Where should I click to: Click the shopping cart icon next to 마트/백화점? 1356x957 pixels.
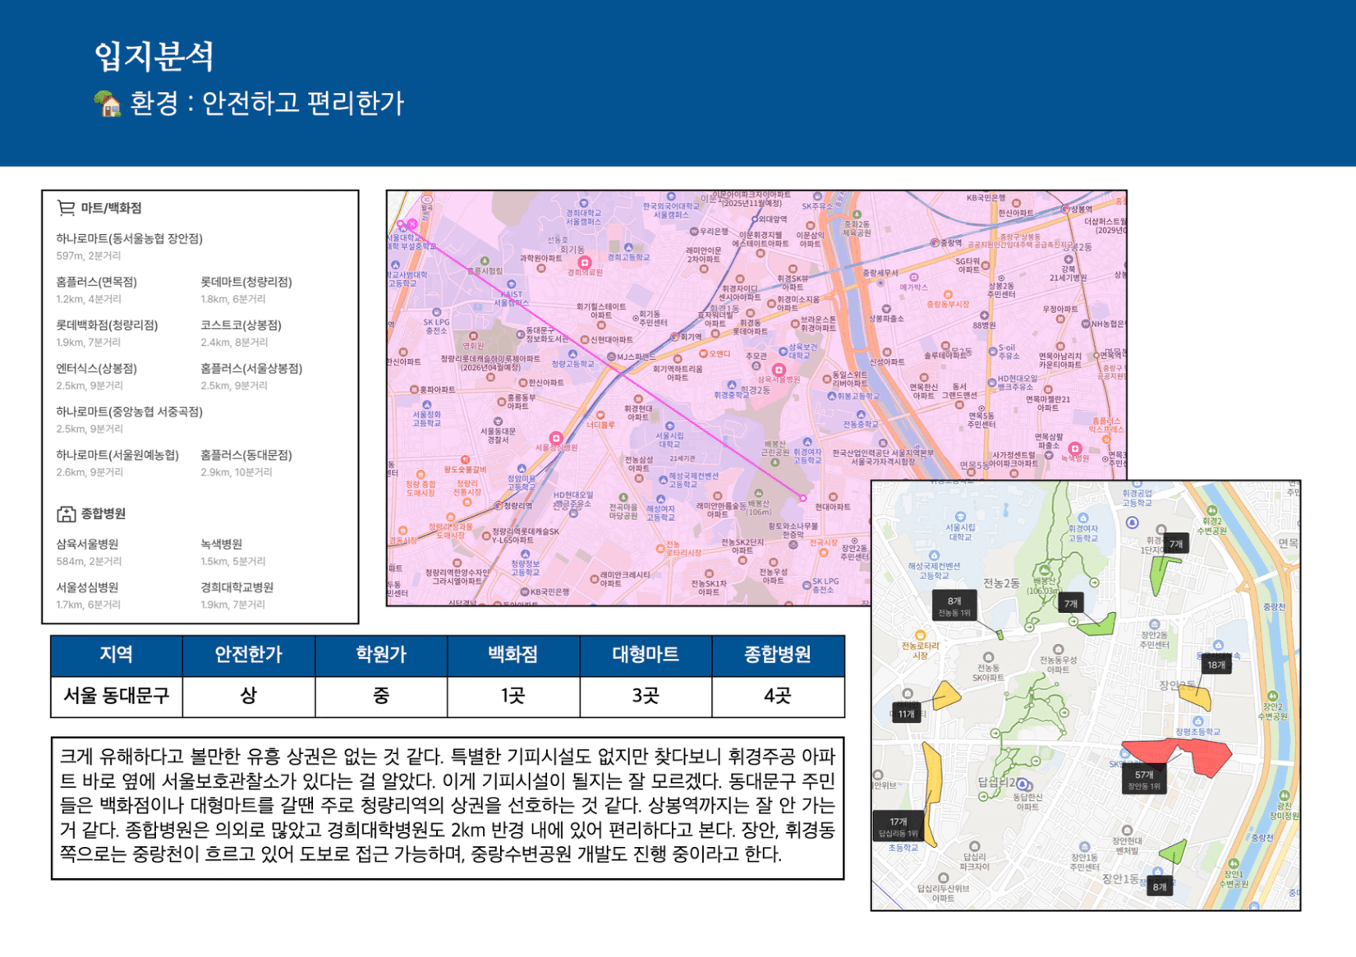66,208
